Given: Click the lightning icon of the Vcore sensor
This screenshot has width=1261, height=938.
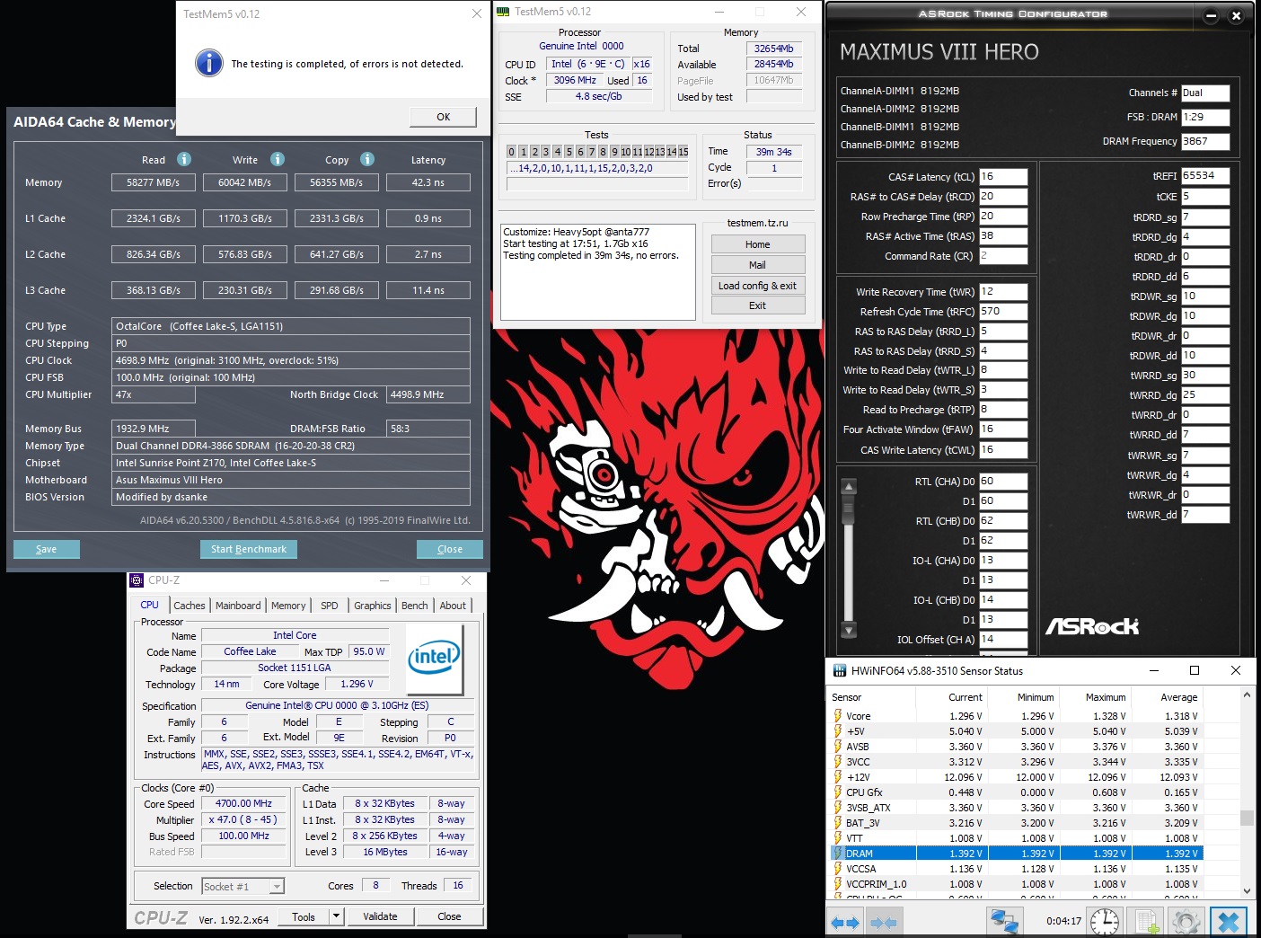Looking at the screenshot, I should pyautogui.click(x=838, y=716).
